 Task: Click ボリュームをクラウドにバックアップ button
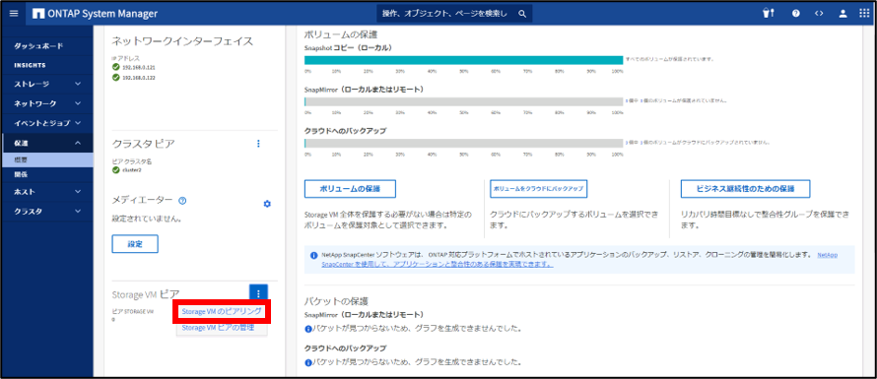(x=538, y=189)
